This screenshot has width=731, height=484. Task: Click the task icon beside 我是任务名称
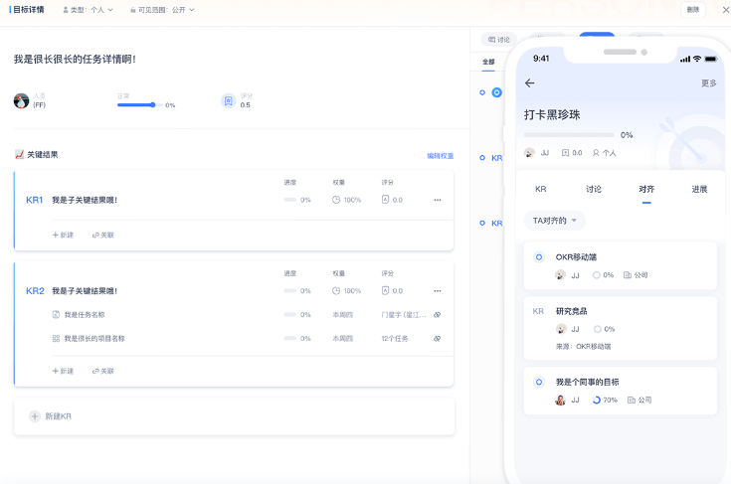pyautogui.click(x=56, y=314)
